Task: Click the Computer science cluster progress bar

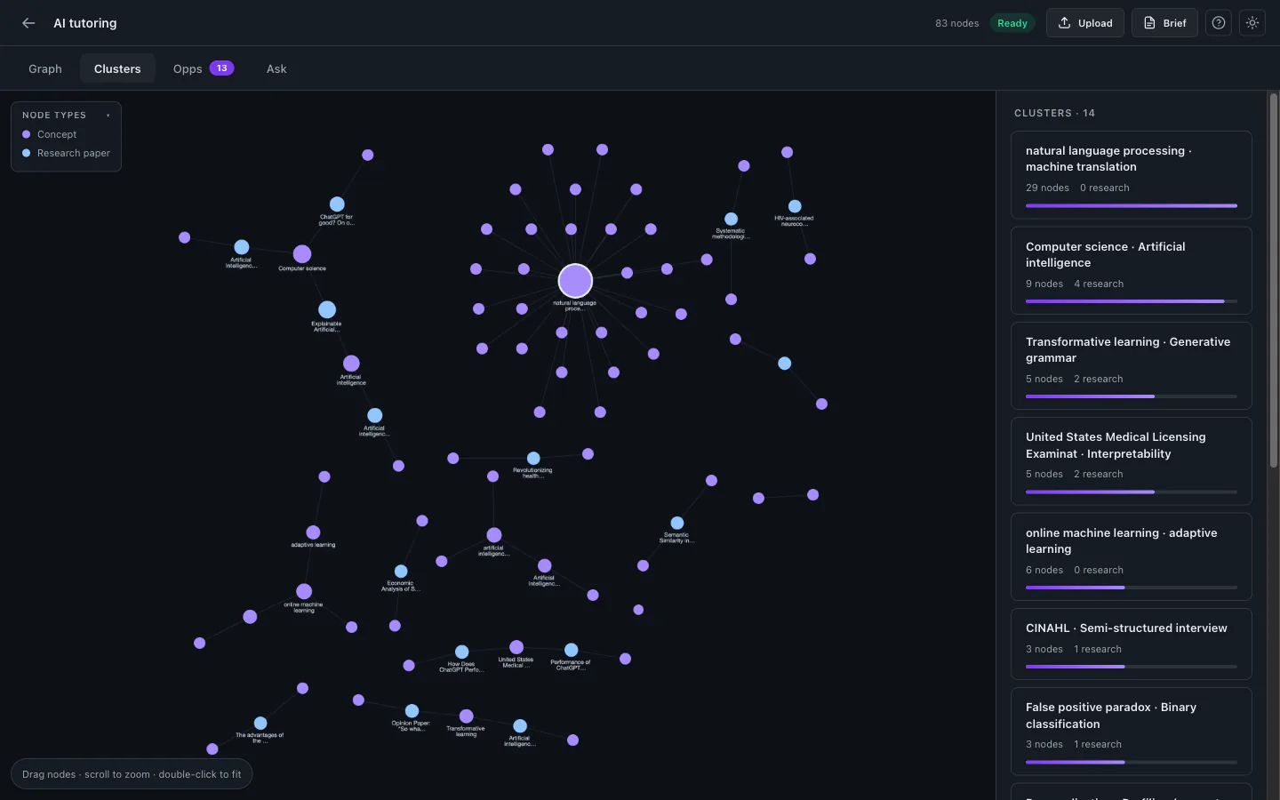Action: (1131, 301)
